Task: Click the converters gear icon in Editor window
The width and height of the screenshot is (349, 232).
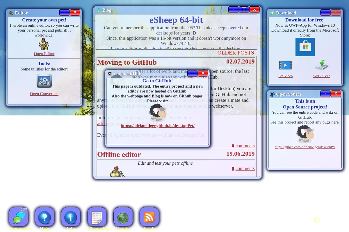Action: (x=44, y=81)
